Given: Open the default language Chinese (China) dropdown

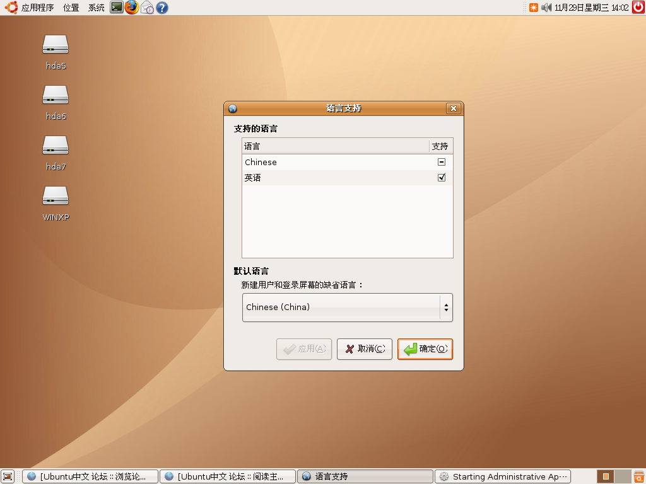Looking at the screenshot, I should pyautogui.click(x=348, y=308).
